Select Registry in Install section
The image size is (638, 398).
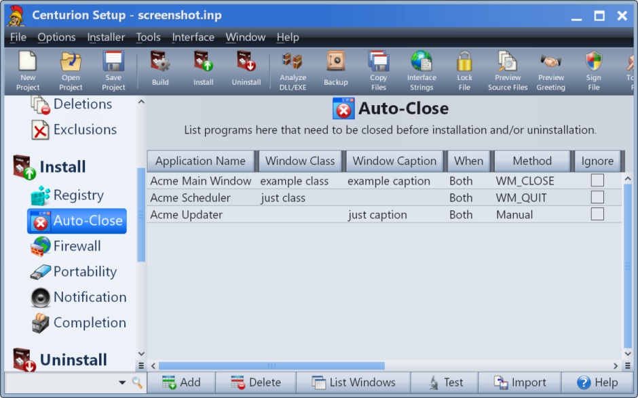68,195
